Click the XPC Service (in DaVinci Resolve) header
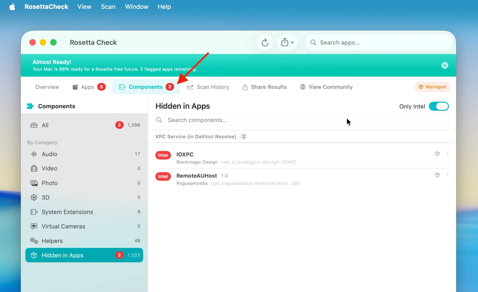This screenshot has height=292, width=478. point(196,137)
